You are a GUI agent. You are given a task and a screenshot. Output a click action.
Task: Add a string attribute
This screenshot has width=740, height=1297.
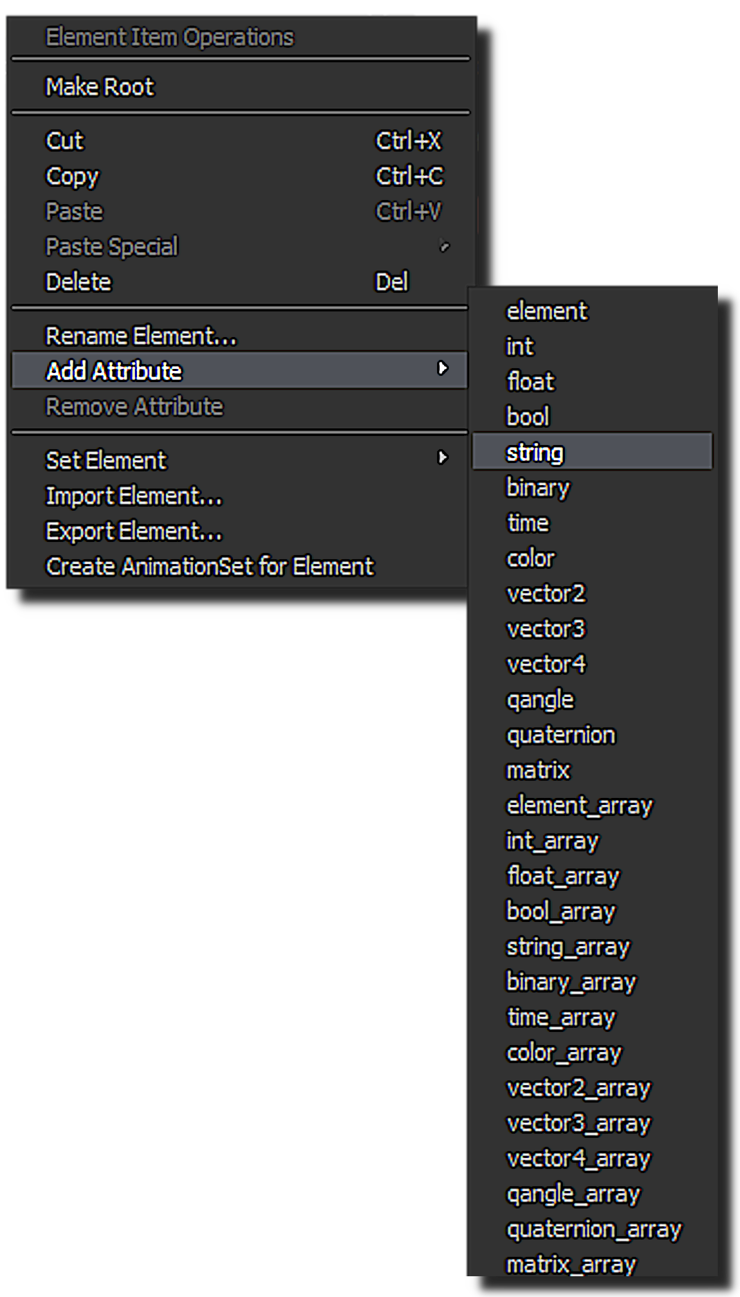535,453
